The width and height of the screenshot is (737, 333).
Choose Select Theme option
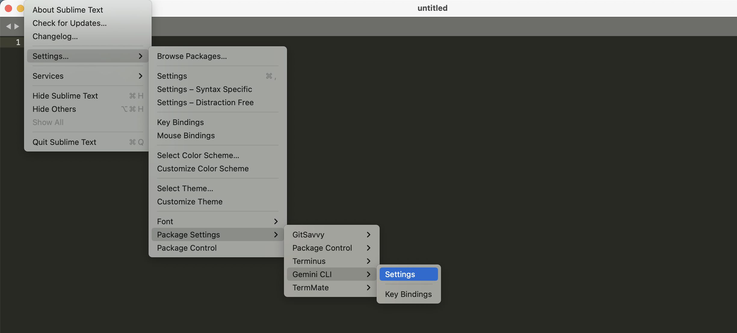[x=185, y=188]
